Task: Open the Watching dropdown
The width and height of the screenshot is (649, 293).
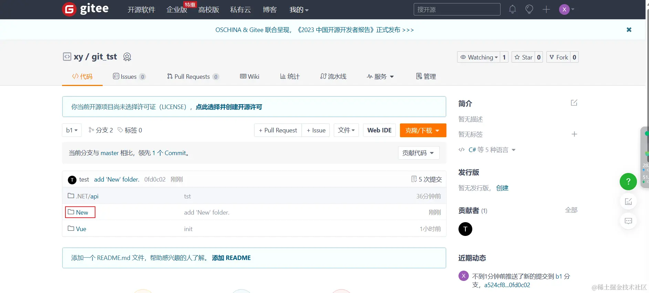Action: pos(479,57)
